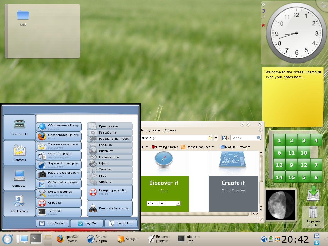Viewport: 328px width, 246px height.
Task: Click the magnifier icon in the Google search box
Action: 259,138
